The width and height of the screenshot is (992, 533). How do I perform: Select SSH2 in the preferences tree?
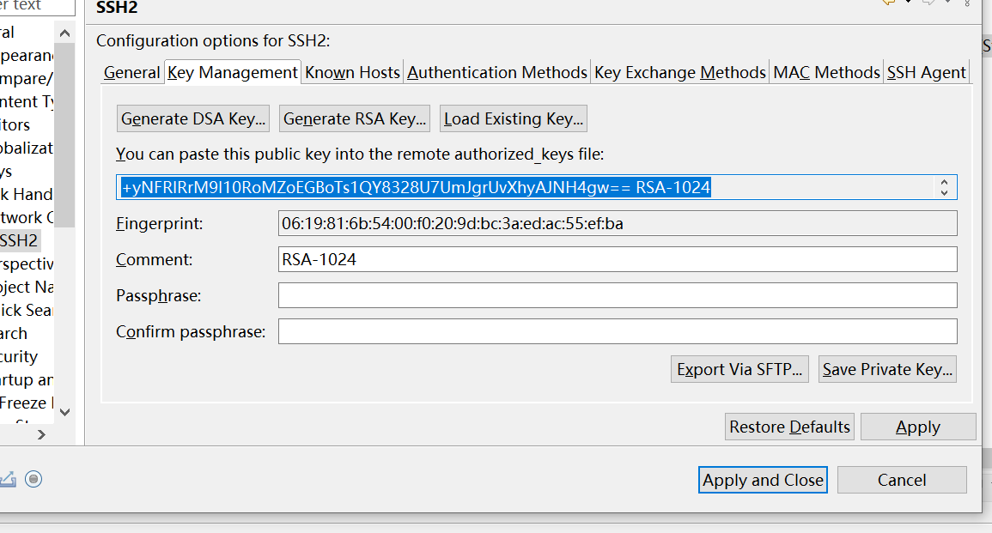[19, 241]
